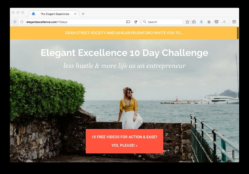Click the toolbar extension icon near menu

[224, 22]
